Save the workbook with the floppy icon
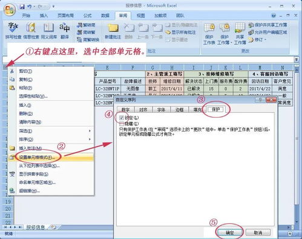 coord(22,7)
